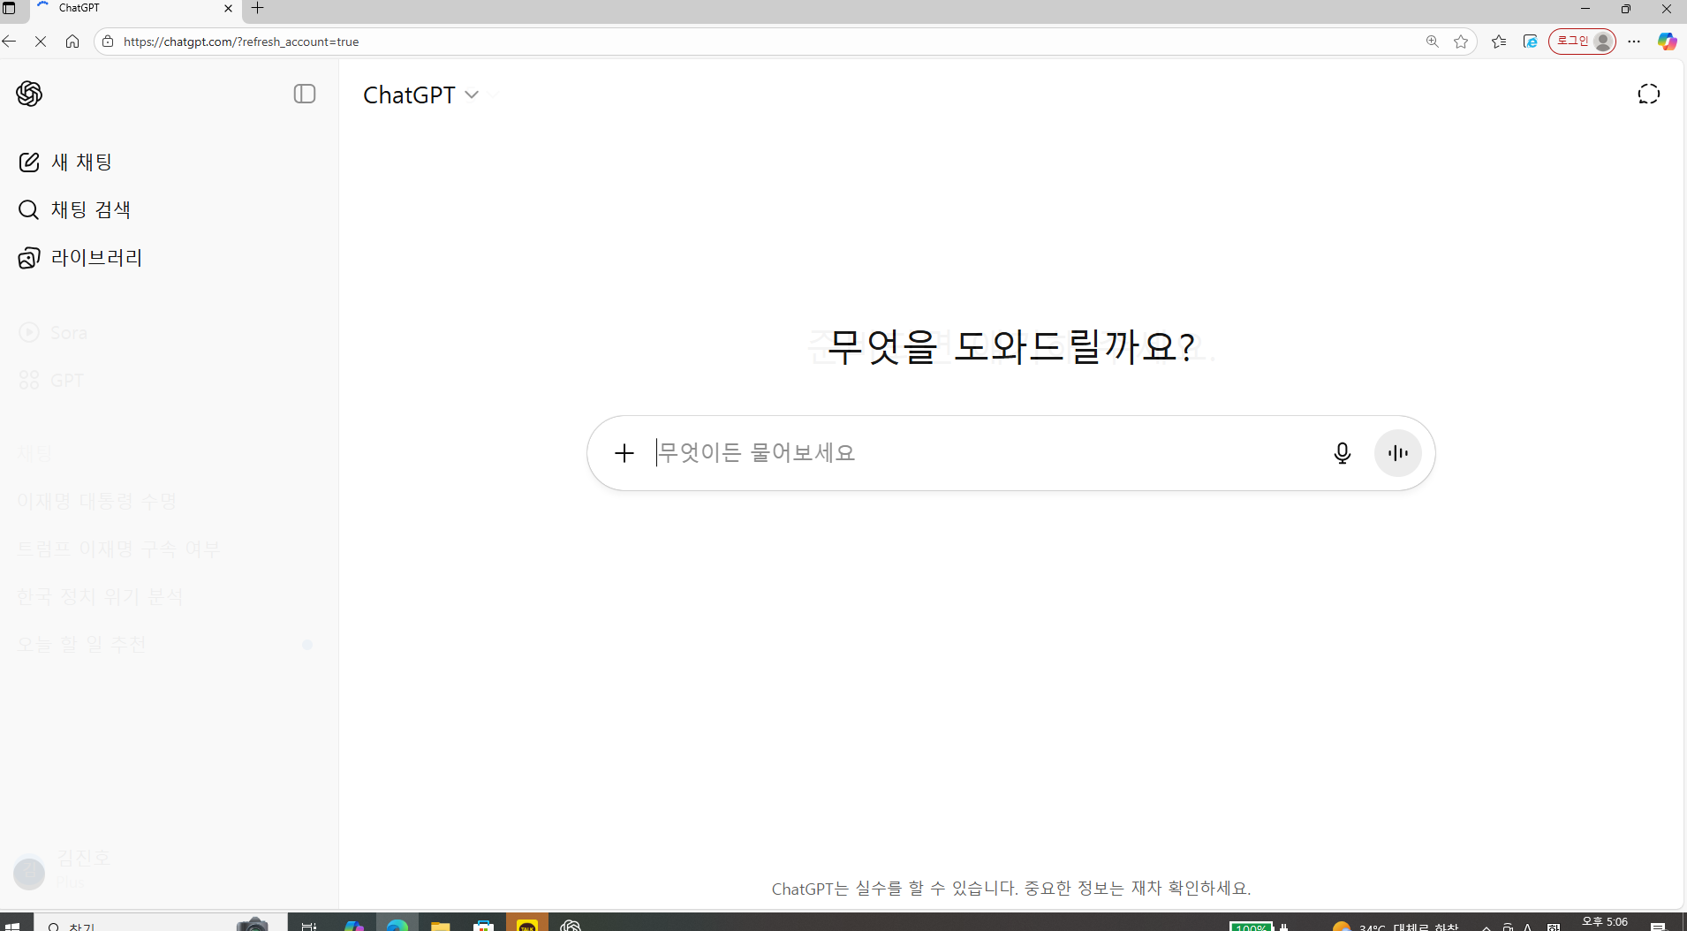Click the 로그인 profile button
1687x931 pixels.
click(x=1582, y=42)
